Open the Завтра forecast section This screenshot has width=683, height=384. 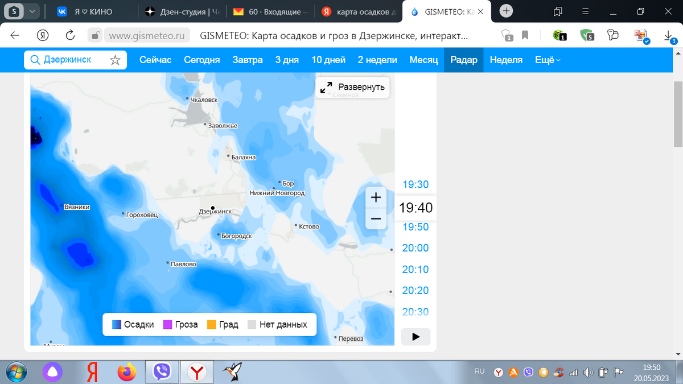tap(248, 60)
